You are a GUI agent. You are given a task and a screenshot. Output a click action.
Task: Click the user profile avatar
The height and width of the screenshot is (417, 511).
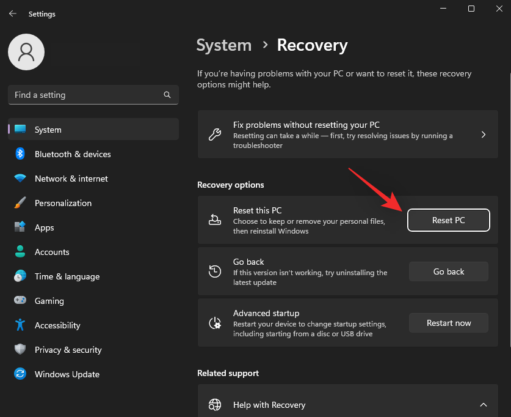26,52
